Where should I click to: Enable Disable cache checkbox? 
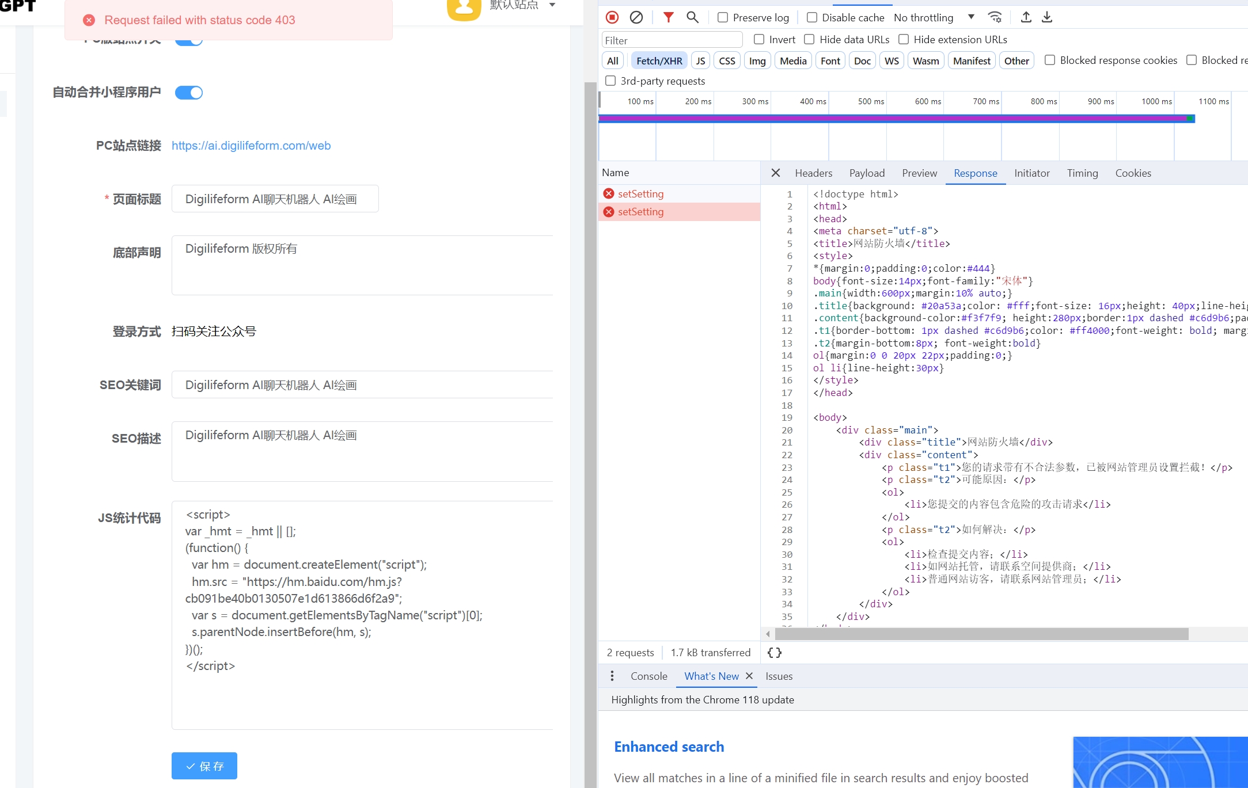(x=811, y=17)
